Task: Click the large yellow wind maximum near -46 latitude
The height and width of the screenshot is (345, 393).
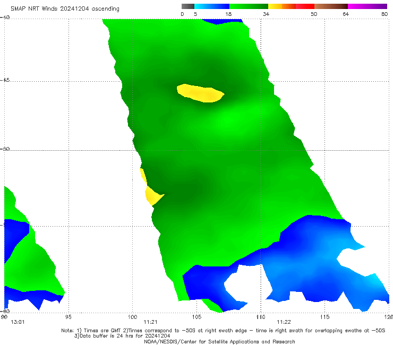Action: [200, 93]
